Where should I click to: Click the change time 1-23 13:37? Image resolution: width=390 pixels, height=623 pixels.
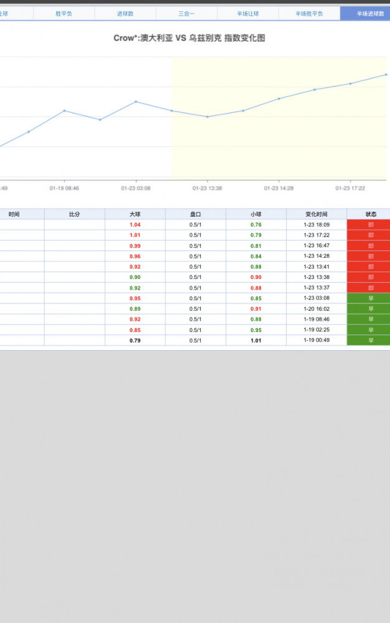coord(316,288)
